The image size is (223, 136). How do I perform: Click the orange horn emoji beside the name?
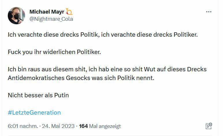69,12
